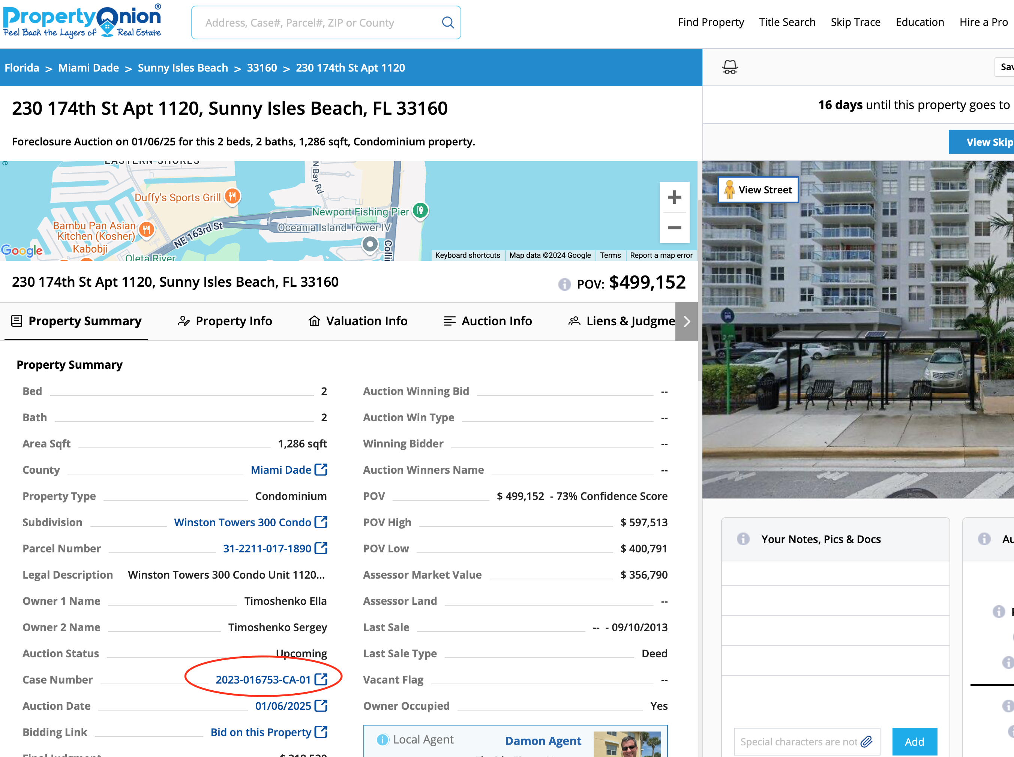
Task: Switch to Property Info tab
Action: point(225,321)
